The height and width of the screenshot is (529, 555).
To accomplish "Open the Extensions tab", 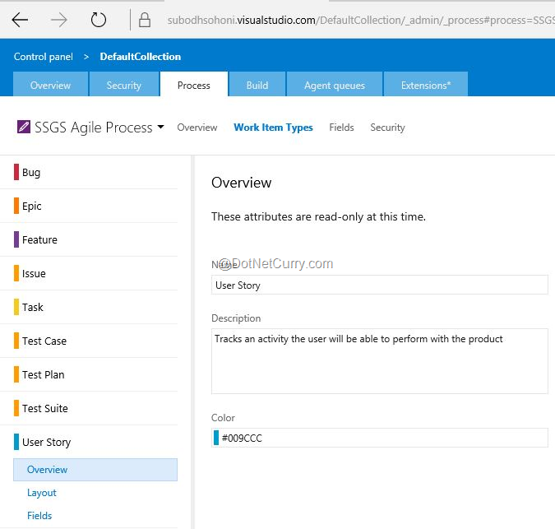I will click(x=426, y=84).
